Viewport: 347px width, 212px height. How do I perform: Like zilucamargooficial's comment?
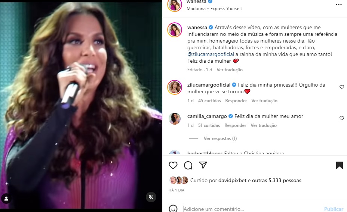click(342, 87)
